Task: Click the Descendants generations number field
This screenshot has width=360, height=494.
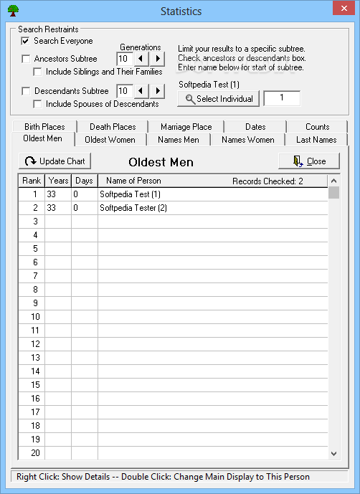Action: 125,91
